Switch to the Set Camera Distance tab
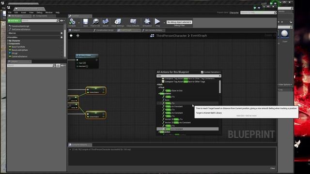Screen dimensions: 310x174 pos(154,30)
